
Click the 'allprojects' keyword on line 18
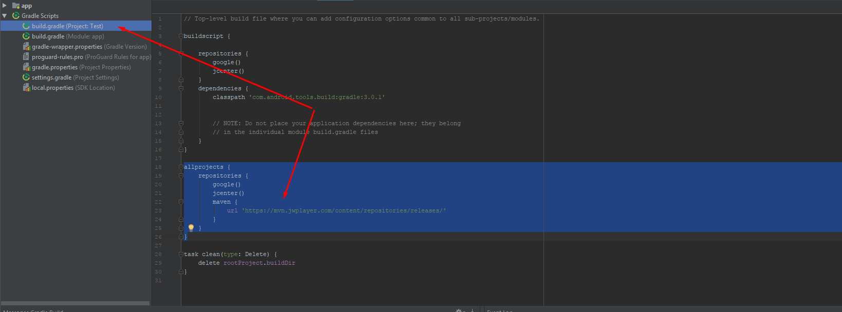click(203, 167)
